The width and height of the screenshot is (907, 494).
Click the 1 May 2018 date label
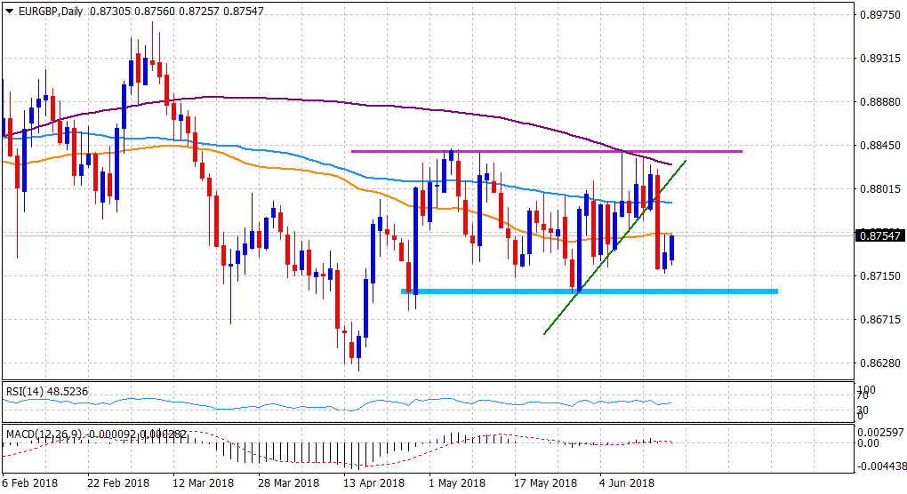tap(457, 482)
